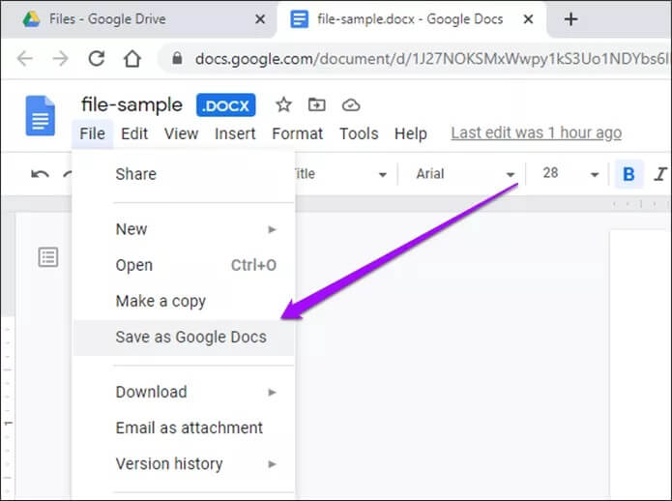Click the move to folder icon
This screenshot has width=672, height=501.
point(316,104)
